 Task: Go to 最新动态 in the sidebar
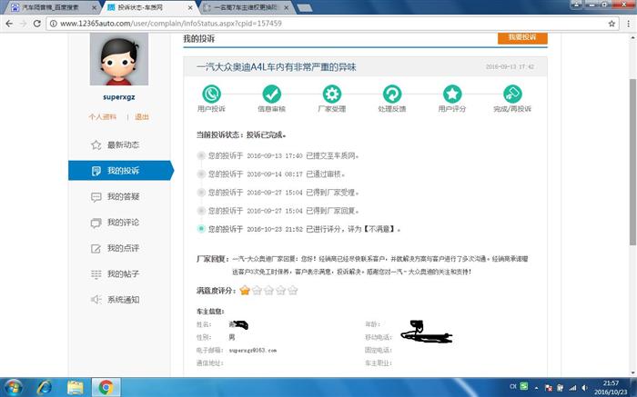pyautogui.click(x=122, y=145)
